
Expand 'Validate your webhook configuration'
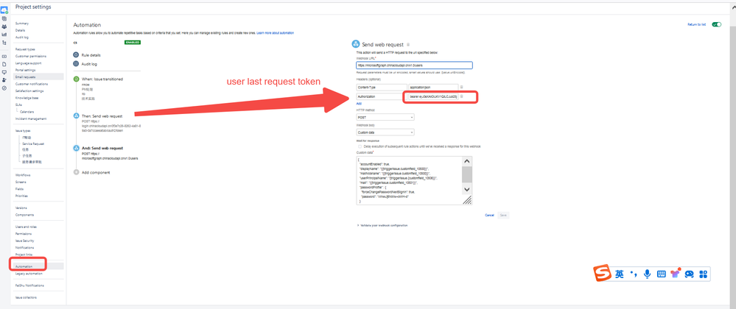[x=382, y=226]
